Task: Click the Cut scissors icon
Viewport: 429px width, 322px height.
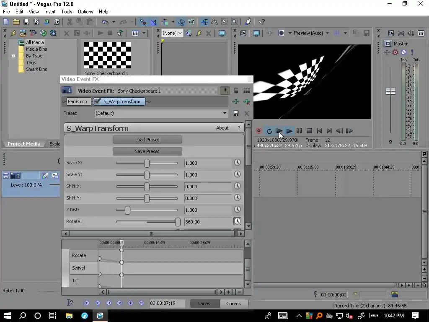Action: 70,22
